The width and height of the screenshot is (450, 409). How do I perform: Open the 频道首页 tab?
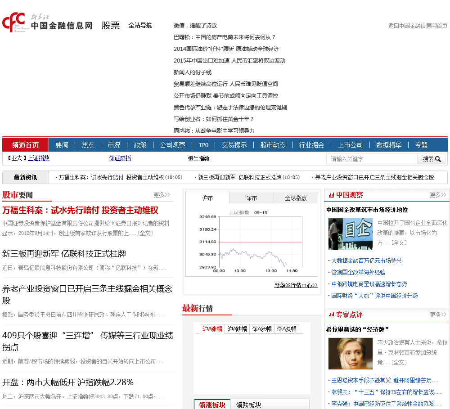click(x=26, y=145)
